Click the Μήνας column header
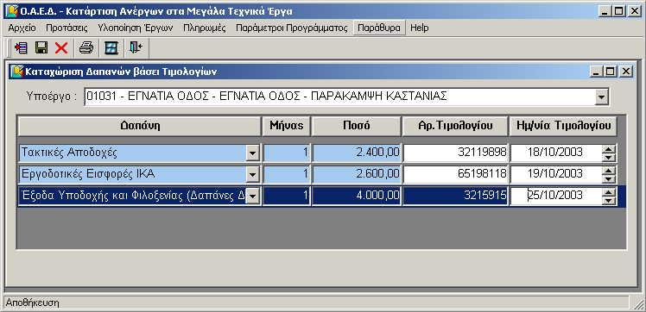 pyautogui.click(x=286, y=126)
